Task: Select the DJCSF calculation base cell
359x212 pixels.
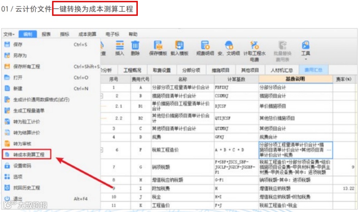Action: click(x=236, y=106)
